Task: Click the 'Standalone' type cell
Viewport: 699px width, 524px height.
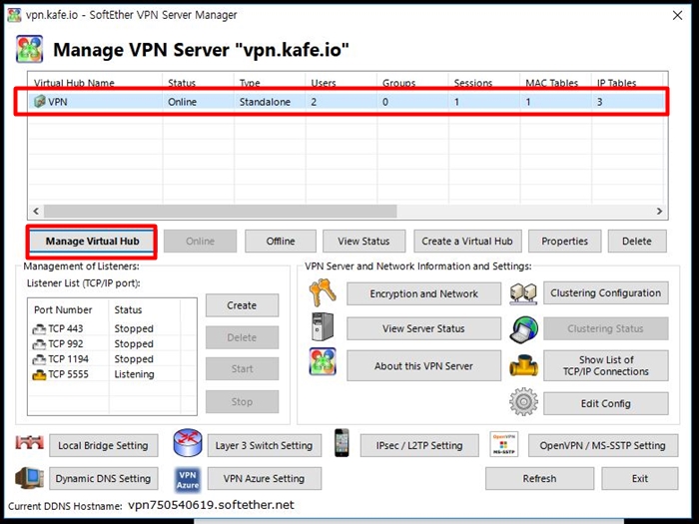Action: tap(265, 102)
